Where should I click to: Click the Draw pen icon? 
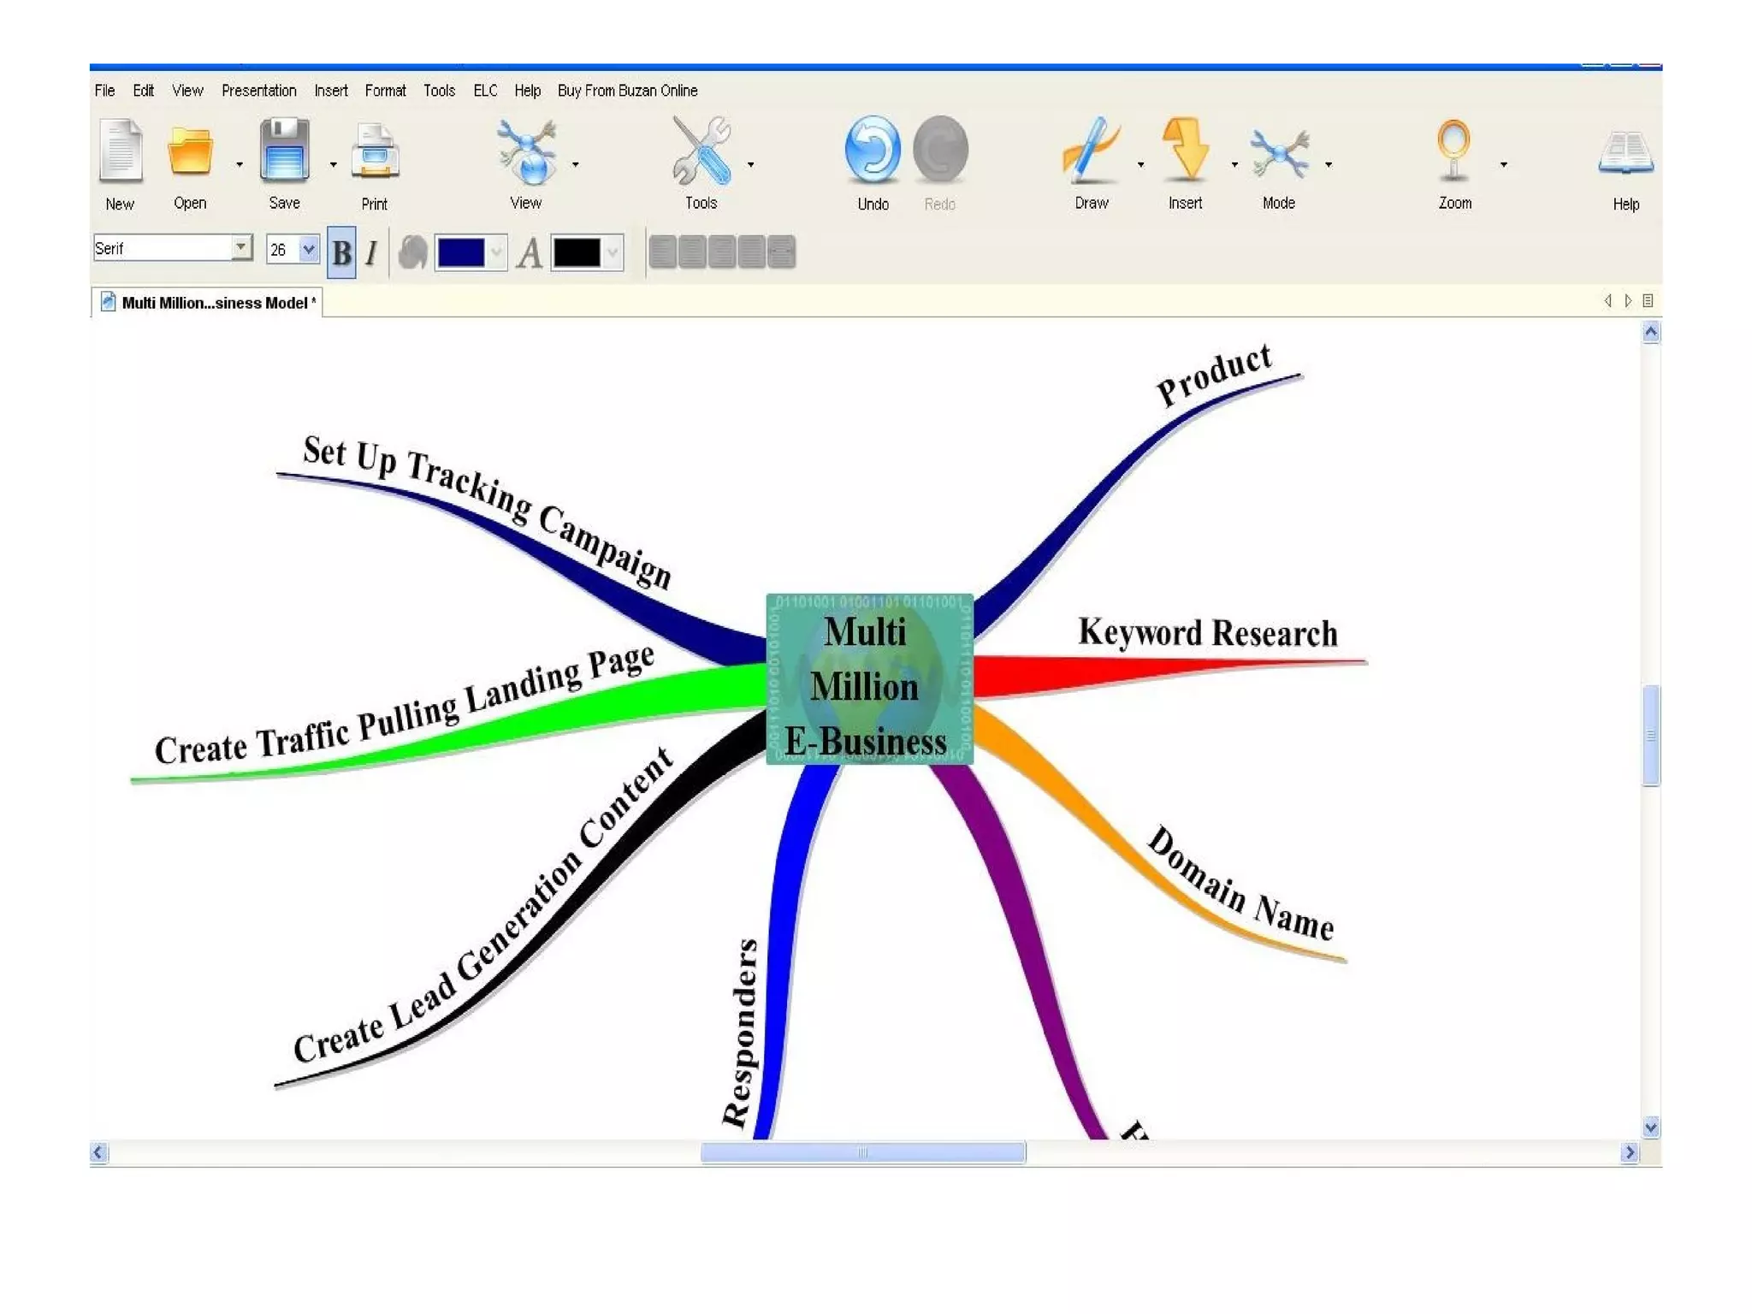[1090, 151]
